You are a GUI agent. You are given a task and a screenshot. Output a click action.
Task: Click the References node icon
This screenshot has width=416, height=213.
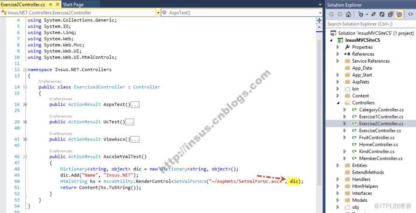click(x=347, y=54)
